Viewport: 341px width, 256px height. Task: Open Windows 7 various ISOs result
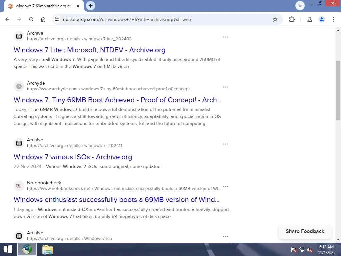(73, 157)
